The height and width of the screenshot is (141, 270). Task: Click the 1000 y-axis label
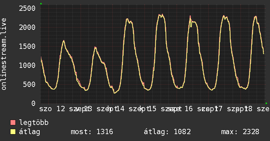(27, 65)
